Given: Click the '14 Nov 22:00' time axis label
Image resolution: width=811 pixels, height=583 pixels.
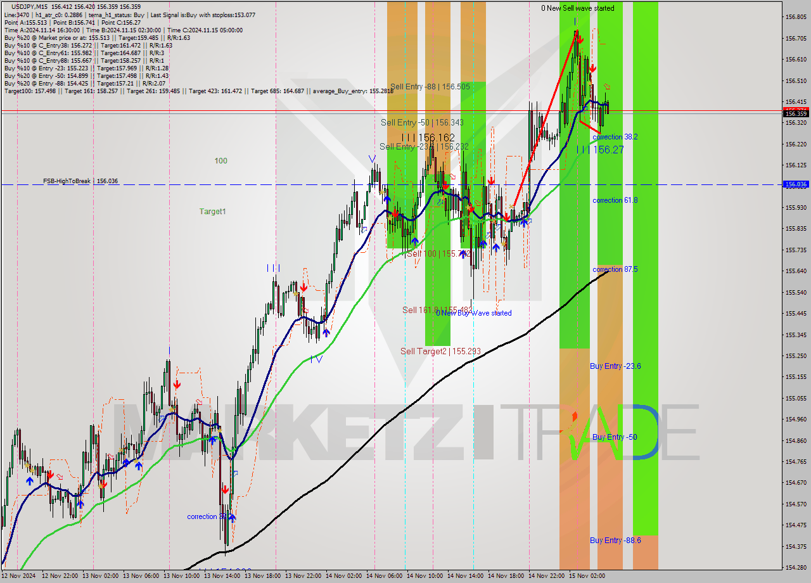Looking at the screenshot, I should pyautogui.click(x=547, y=576).
